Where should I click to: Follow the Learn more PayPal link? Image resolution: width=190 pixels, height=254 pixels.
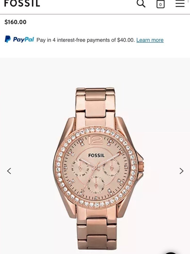point(150,40)
